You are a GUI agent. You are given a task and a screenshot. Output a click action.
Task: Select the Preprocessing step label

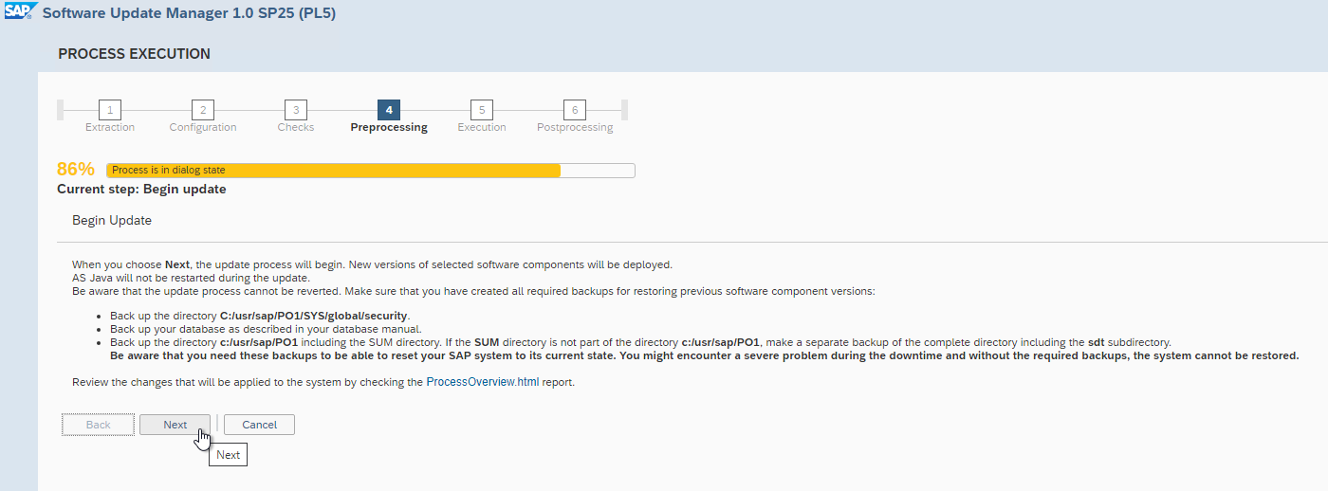(389, 127)
